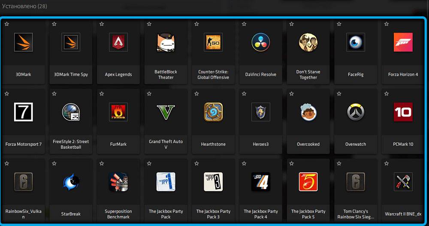Mark FaceRig as favorite with star
This screenshot has height=226, width=429.
[x=339, y=24]
